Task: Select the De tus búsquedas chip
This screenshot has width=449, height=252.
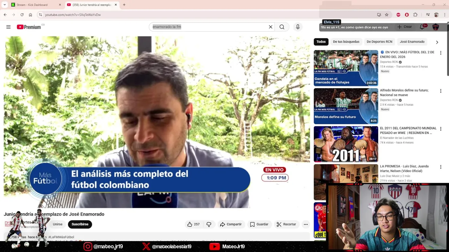Action: pyautogui.click(x=346, y=42)
